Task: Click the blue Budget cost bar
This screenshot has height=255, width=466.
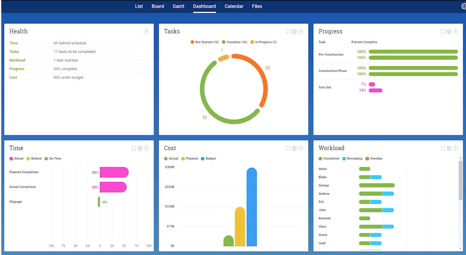Action: (x=252, y=207)
